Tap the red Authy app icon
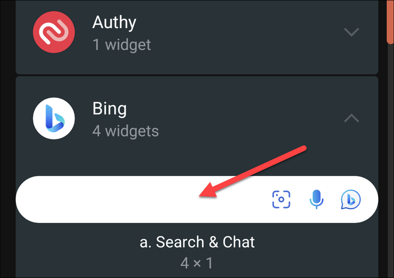The height and width of the screenshot is (278, 394). coord(54,32)
